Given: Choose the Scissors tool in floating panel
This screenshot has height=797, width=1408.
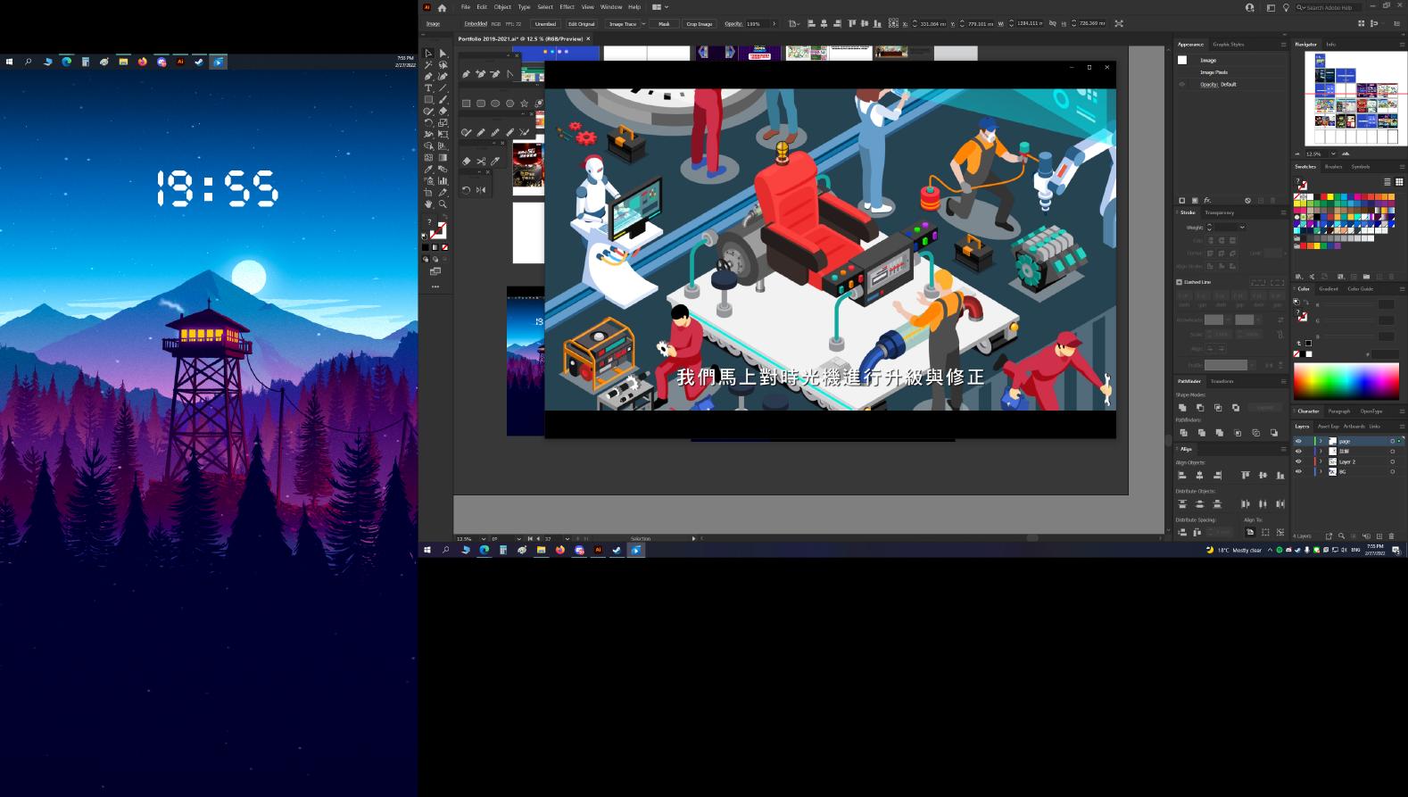Looking at the screenshot, I should point(481,162).
